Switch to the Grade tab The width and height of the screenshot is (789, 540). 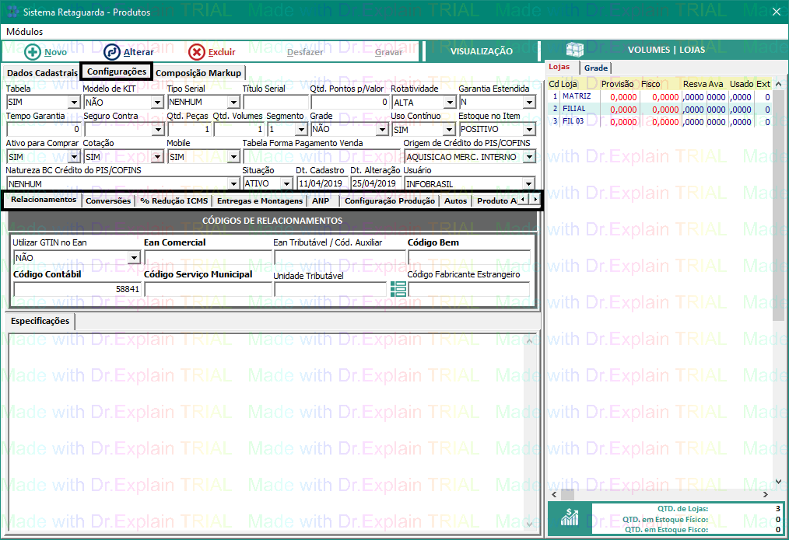pos(596,68)
